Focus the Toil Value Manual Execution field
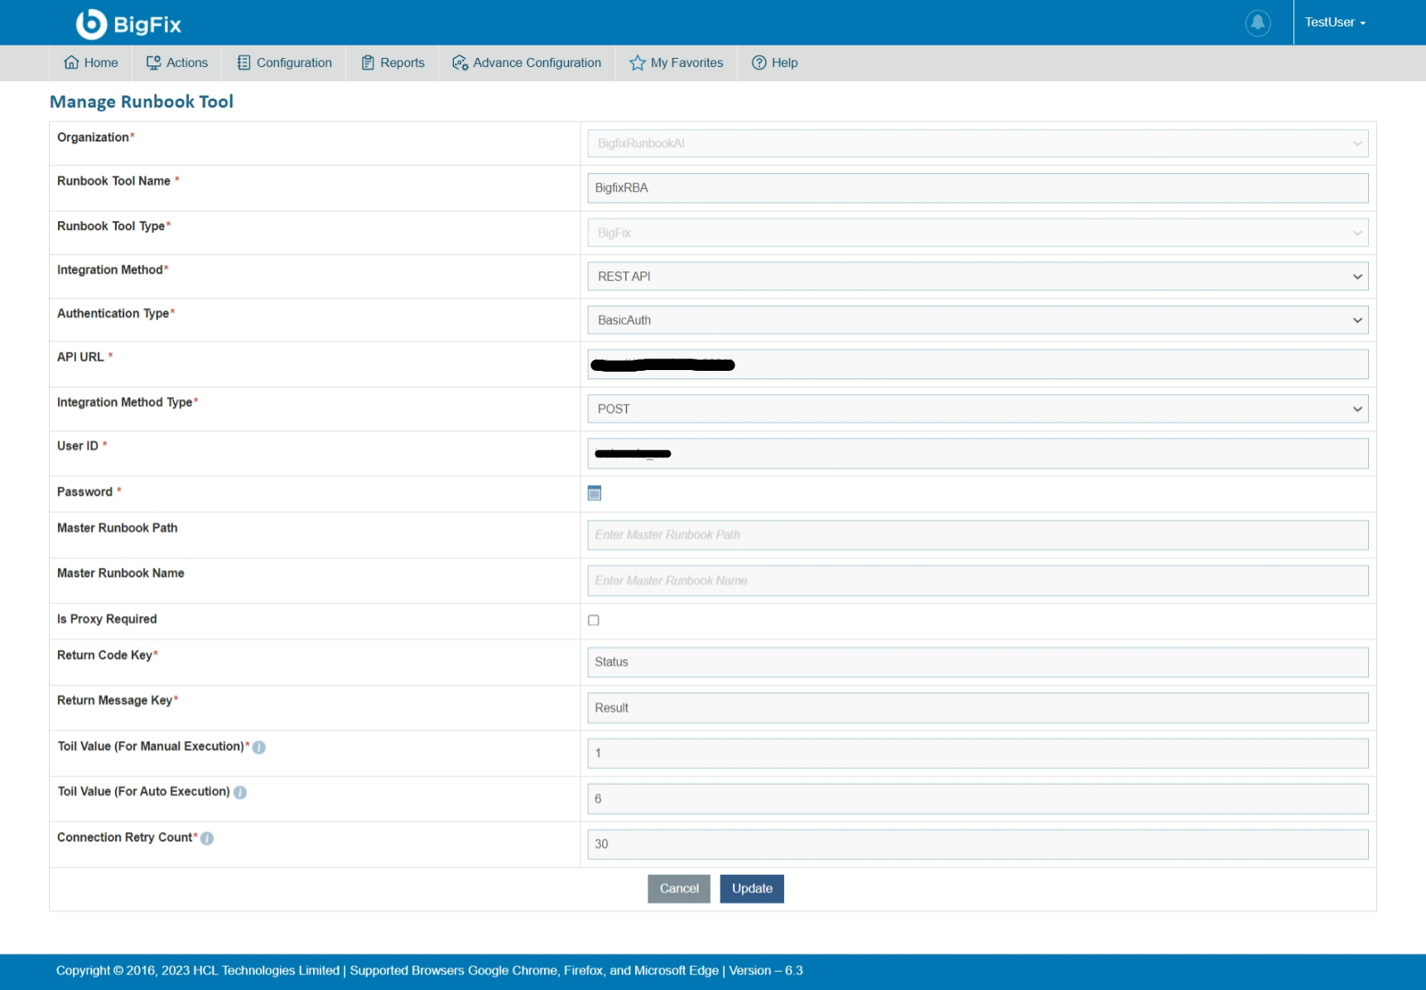Screen dimensions: 1426x990 (x=977, y=753)
